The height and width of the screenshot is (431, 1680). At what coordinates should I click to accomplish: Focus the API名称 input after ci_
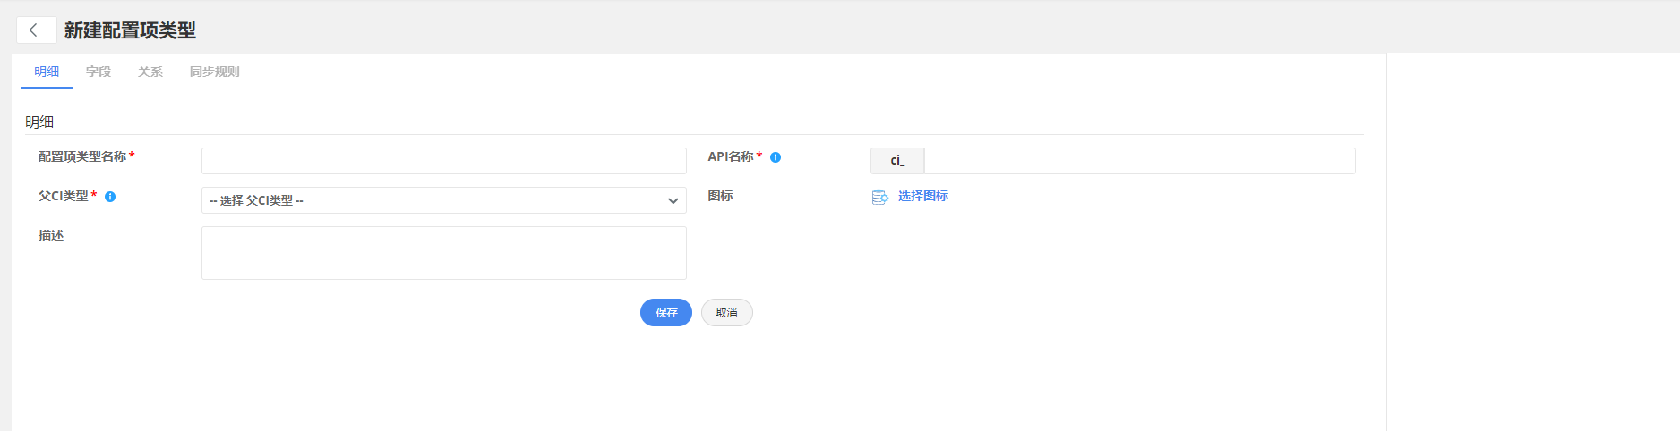click(x=1139, y=161)
